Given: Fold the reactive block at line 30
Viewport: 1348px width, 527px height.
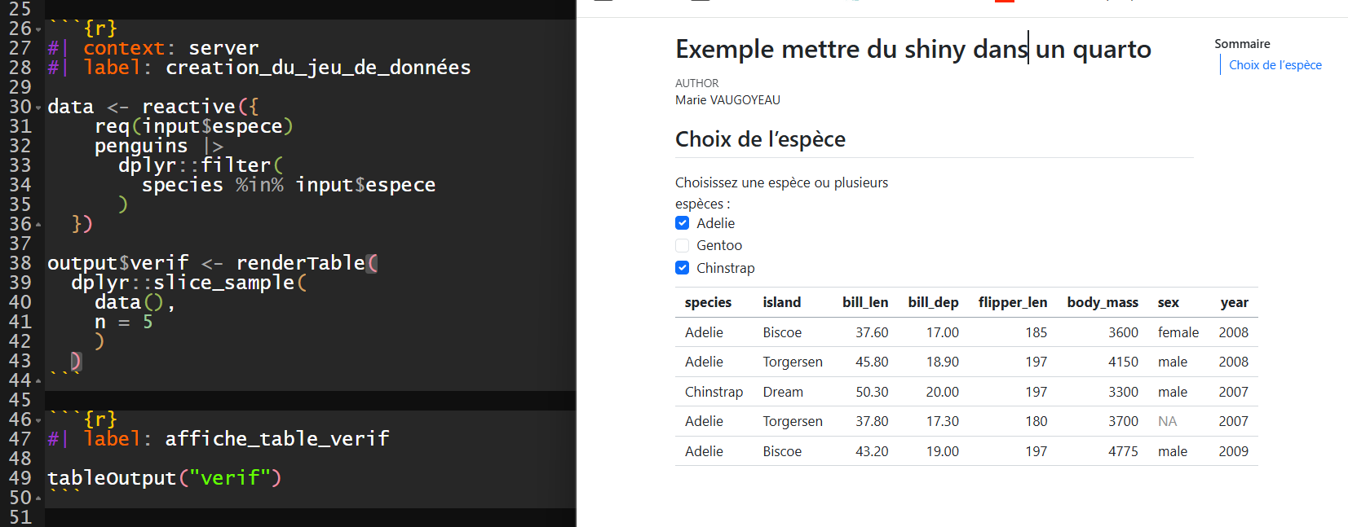Looking at the screenshot, I should 38,108.
